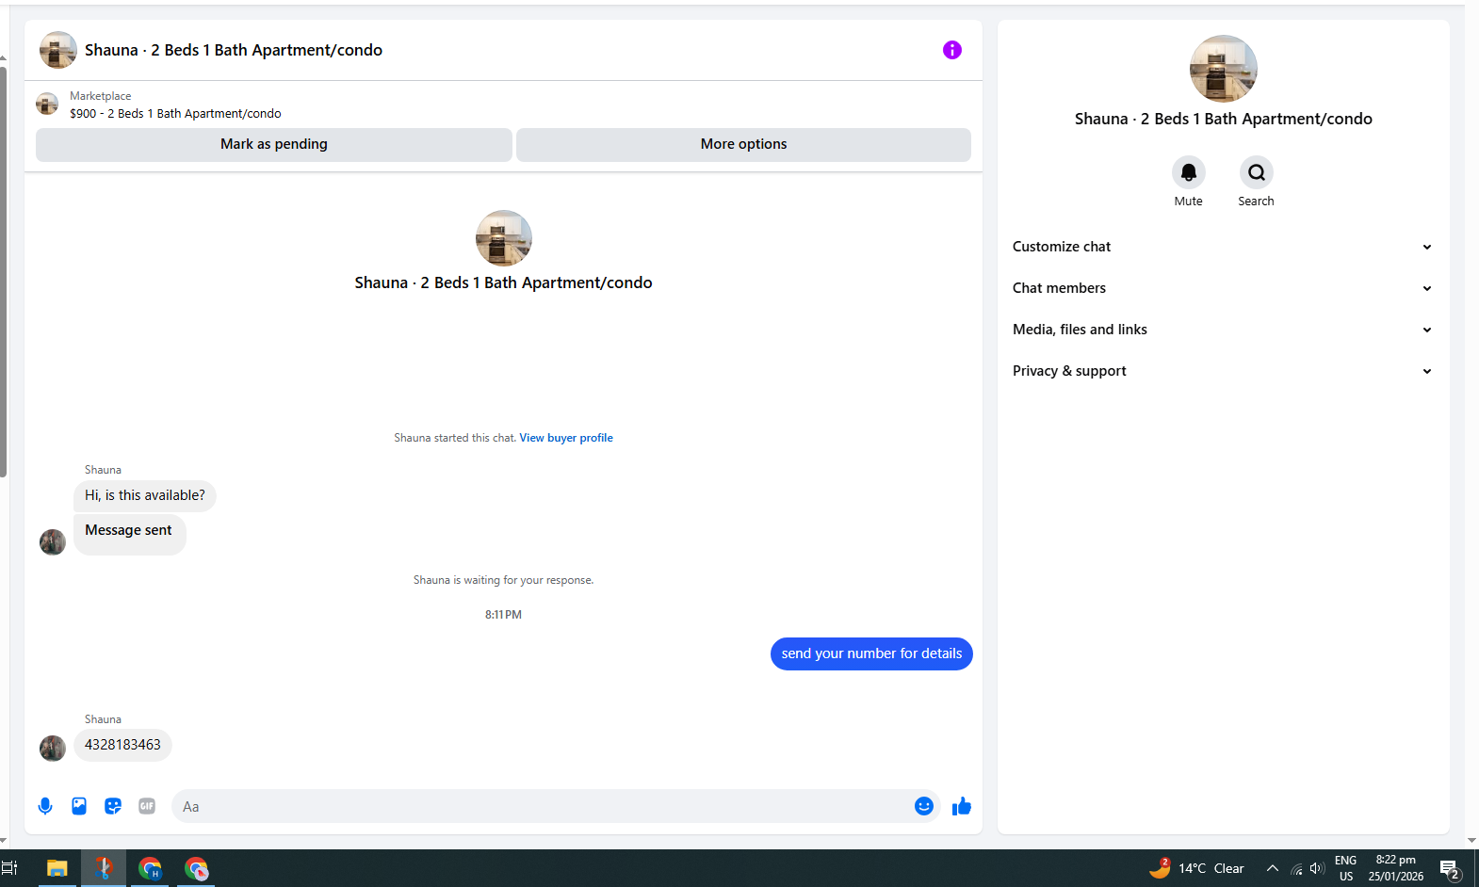The width and height of the screenshot is (1479, 887).
Task: Click Mark as pending button
Action: [x=274, y=144]
